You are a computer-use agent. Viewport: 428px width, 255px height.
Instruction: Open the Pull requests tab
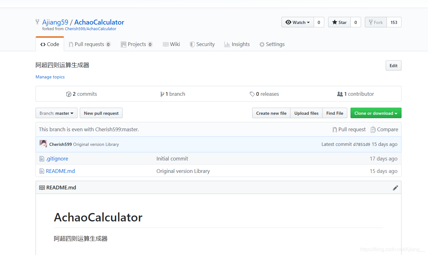pos(90,44)
